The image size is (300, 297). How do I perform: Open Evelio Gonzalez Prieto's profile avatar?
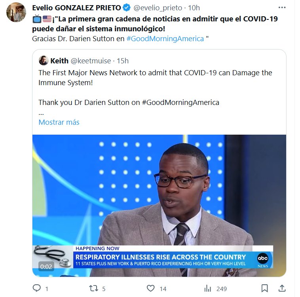click(16, 12)
